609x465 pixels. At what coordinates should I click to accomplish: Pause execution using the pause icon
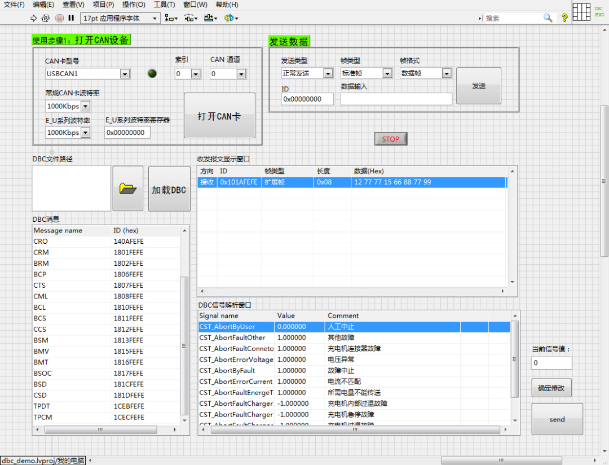(71, 17)
